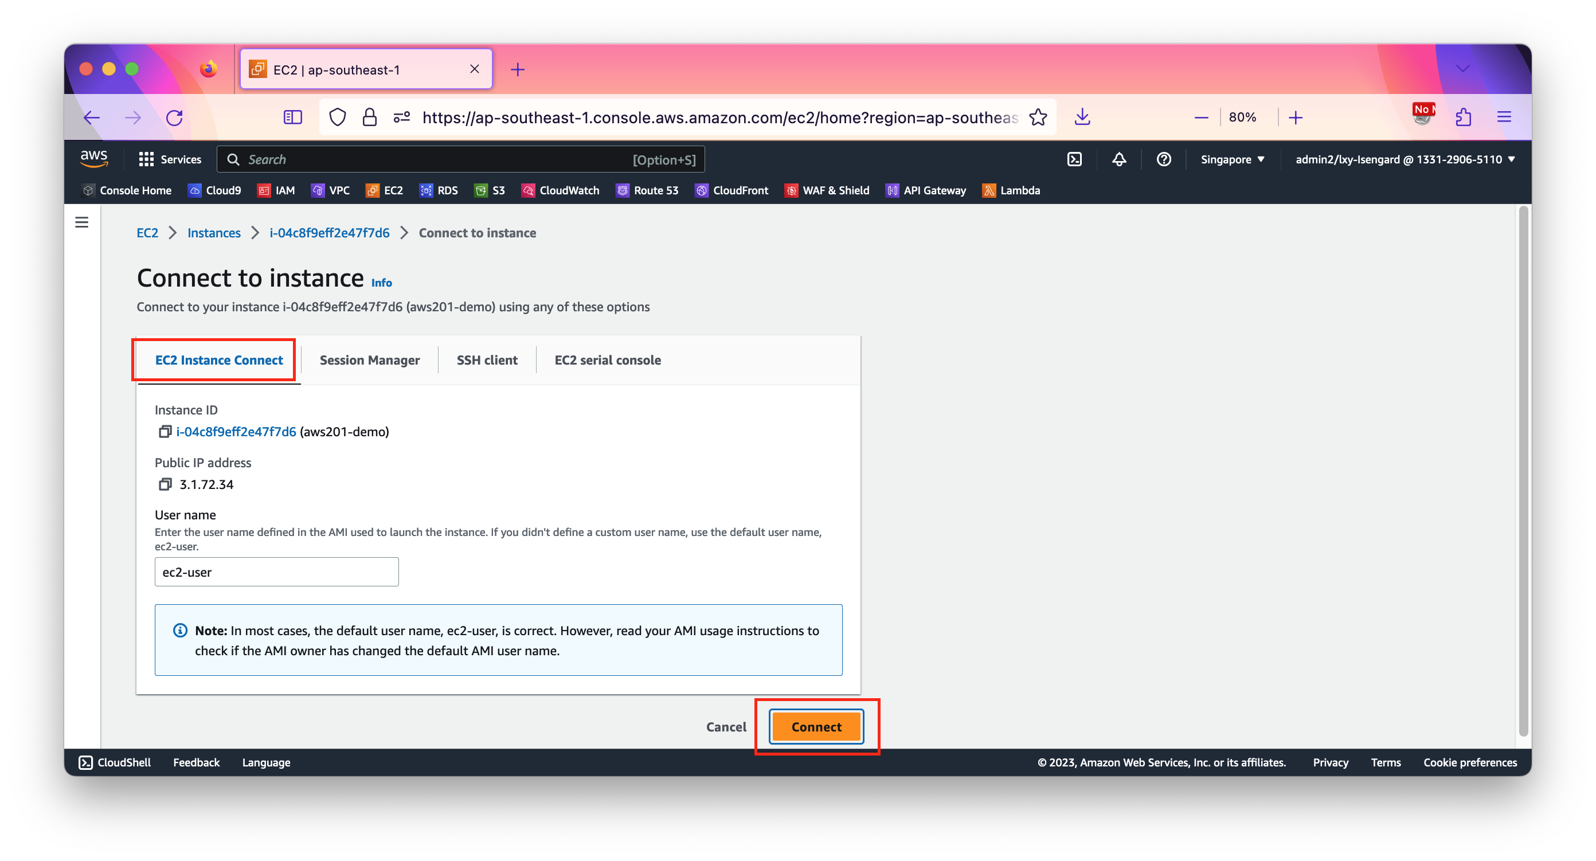Open the help question mark menu
Screen dimensions: 1596x861
pos(1164,159)
